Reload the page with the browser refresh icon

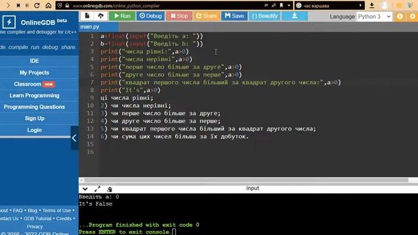(x=37, y=5)
